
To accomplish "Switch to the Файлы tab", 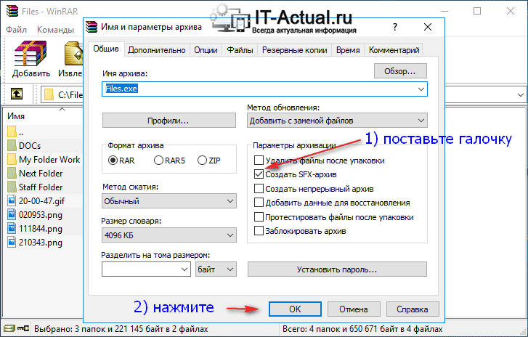I will [x=240, y=50].
